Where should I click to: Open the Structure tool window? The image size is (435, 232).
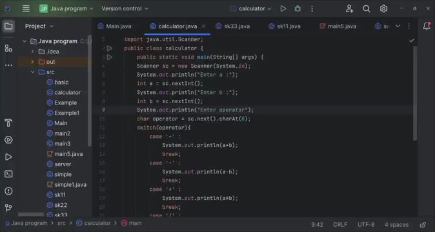point(8,49)
